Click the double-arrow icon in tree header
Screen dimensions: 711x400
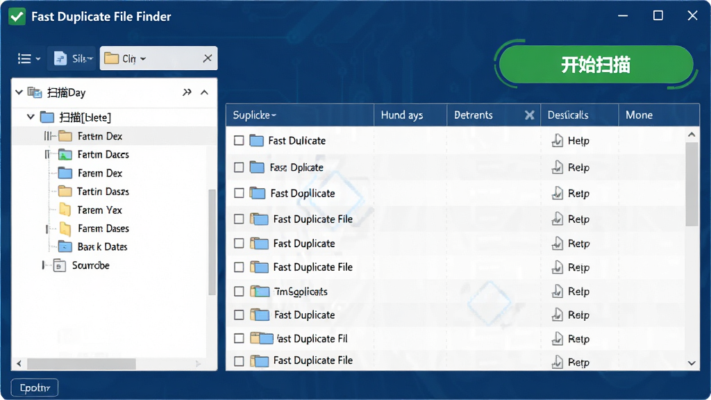point(187,92)
